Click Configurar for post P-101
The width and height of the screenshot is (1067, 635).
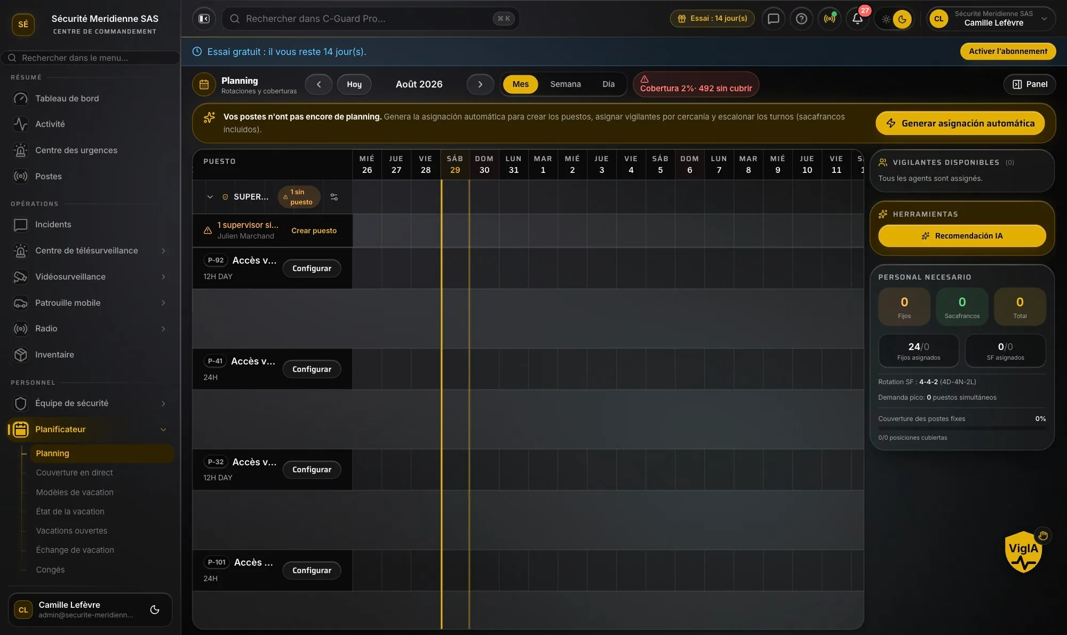point(312,570)
